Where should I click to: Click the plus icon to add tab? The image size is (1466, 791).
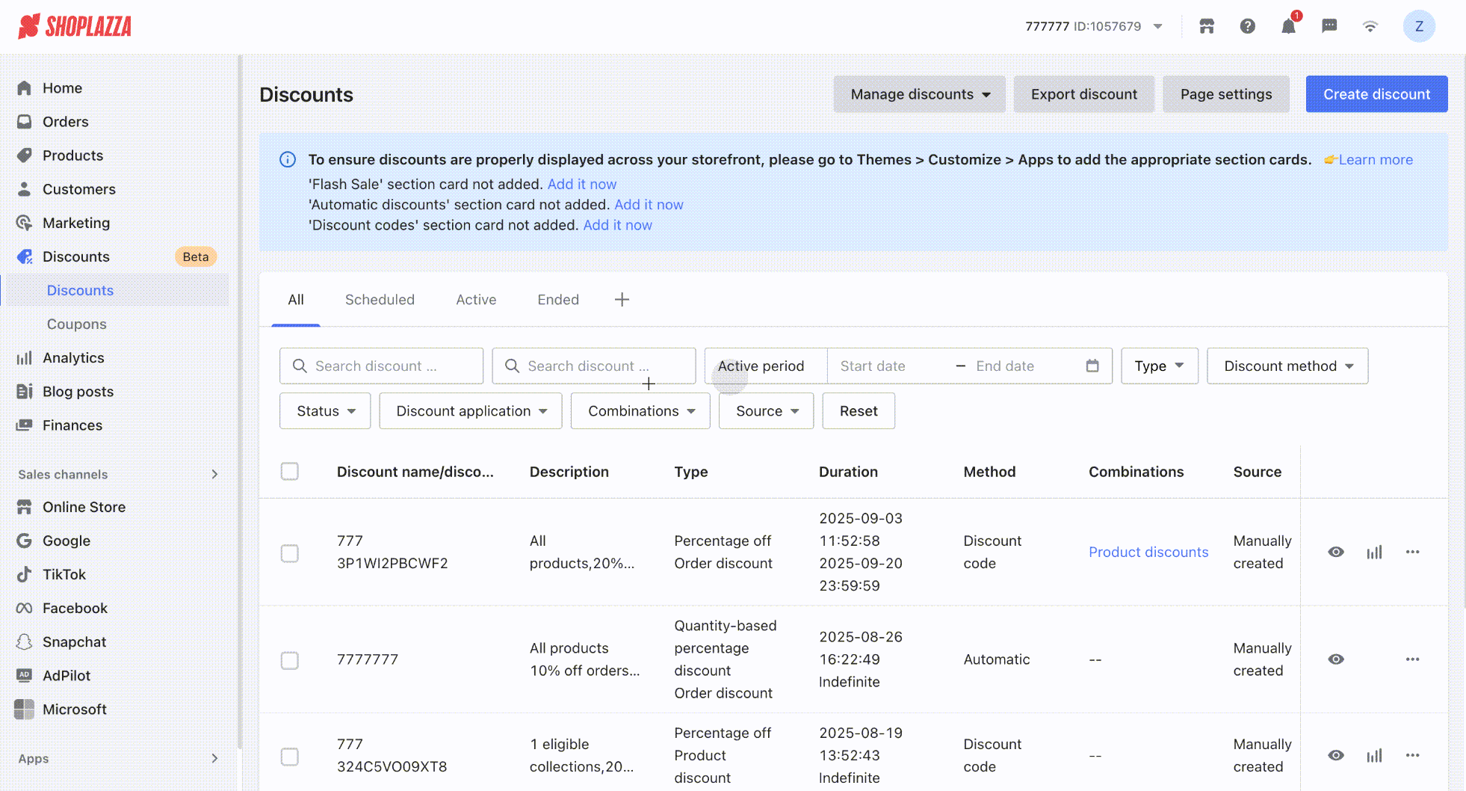(622, 300)
